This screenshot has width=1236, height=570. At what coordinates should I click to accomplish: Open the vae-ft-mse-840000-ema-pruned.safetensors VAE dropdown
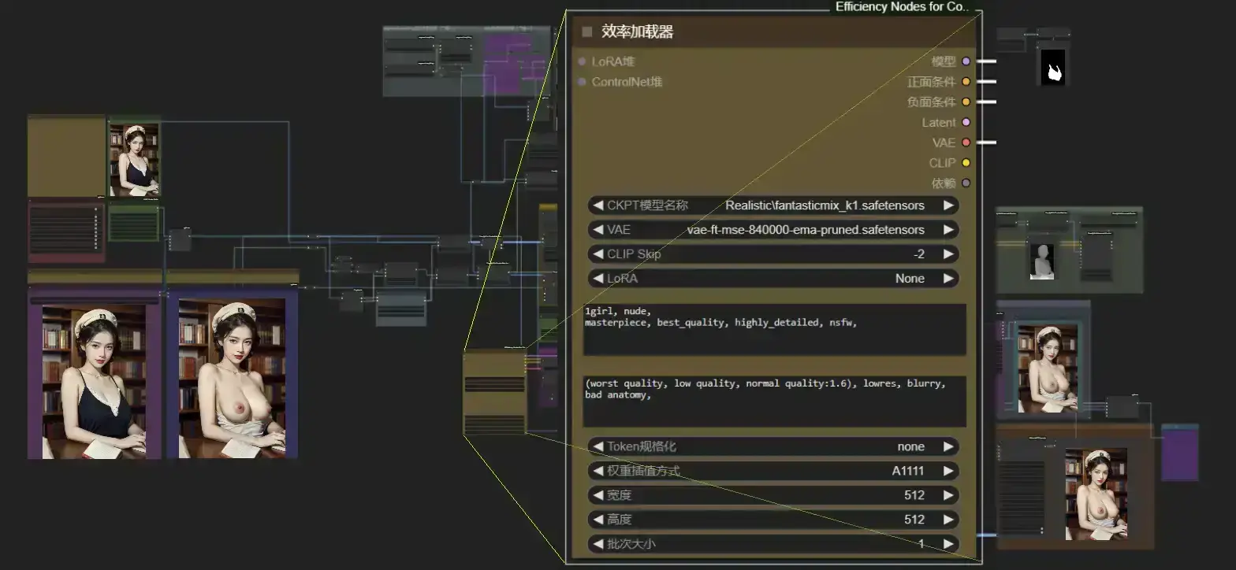tap(773, 230)
